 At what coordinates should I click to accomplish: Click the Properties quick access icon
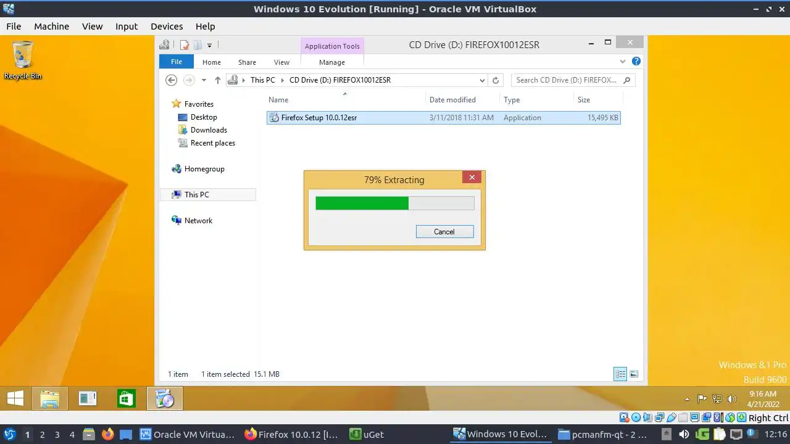pyautogui.click(x=184, y=45)
